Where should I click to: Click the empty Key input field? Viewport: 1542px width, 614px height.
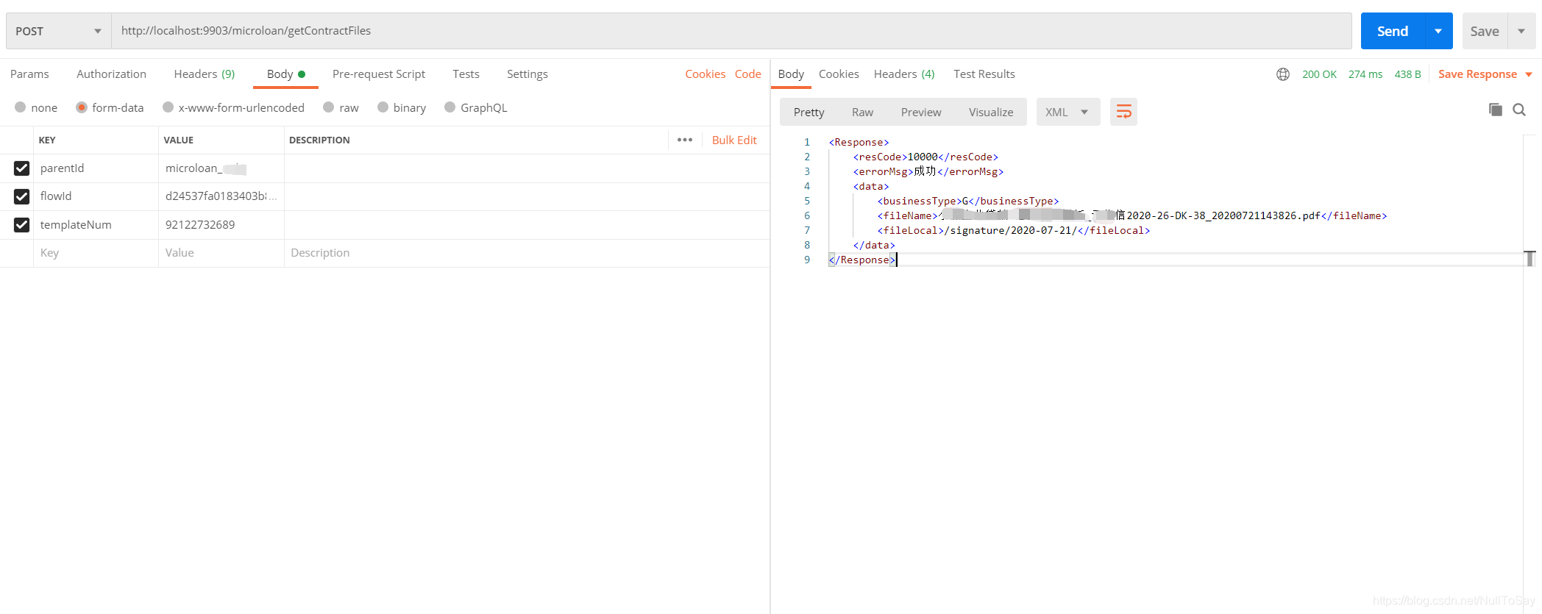[96, 253]
